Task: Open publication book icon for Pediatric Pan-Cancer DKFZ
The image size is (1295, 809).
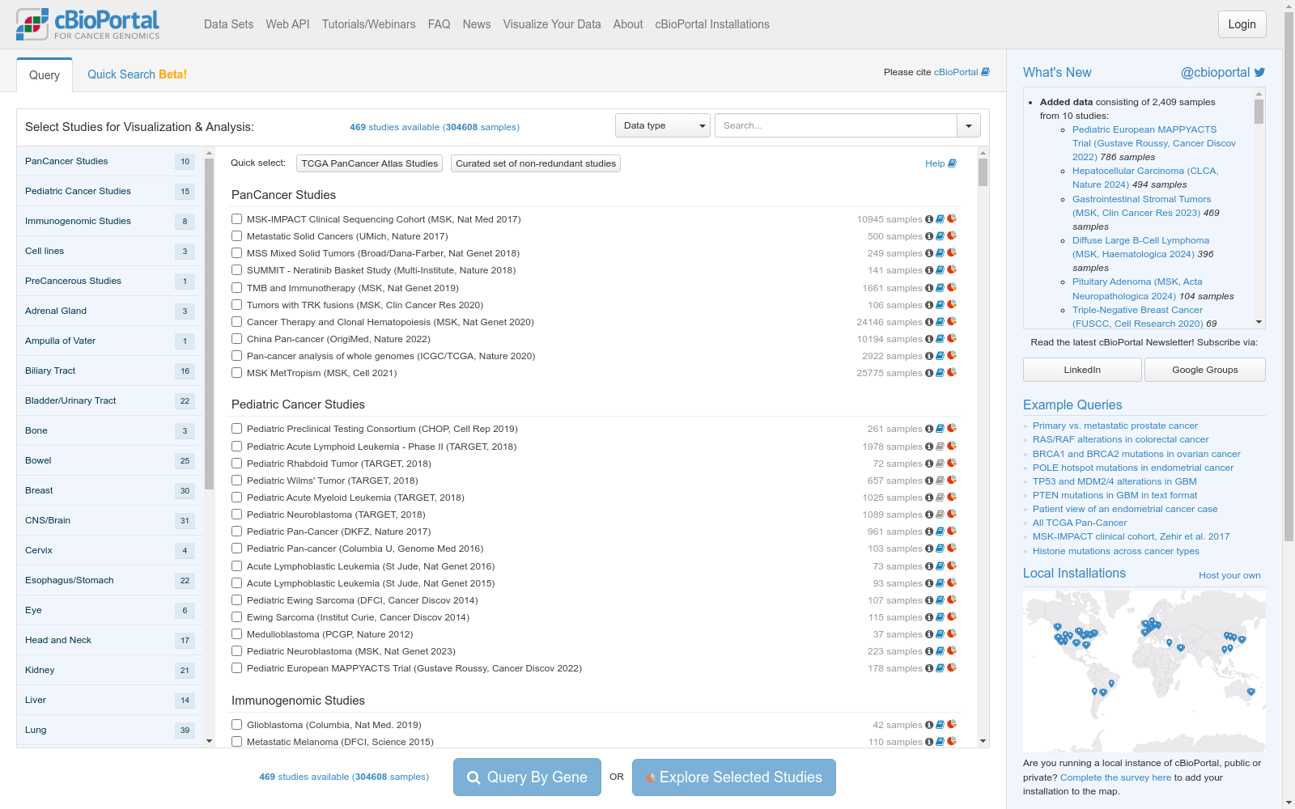Action: (940, 532)
